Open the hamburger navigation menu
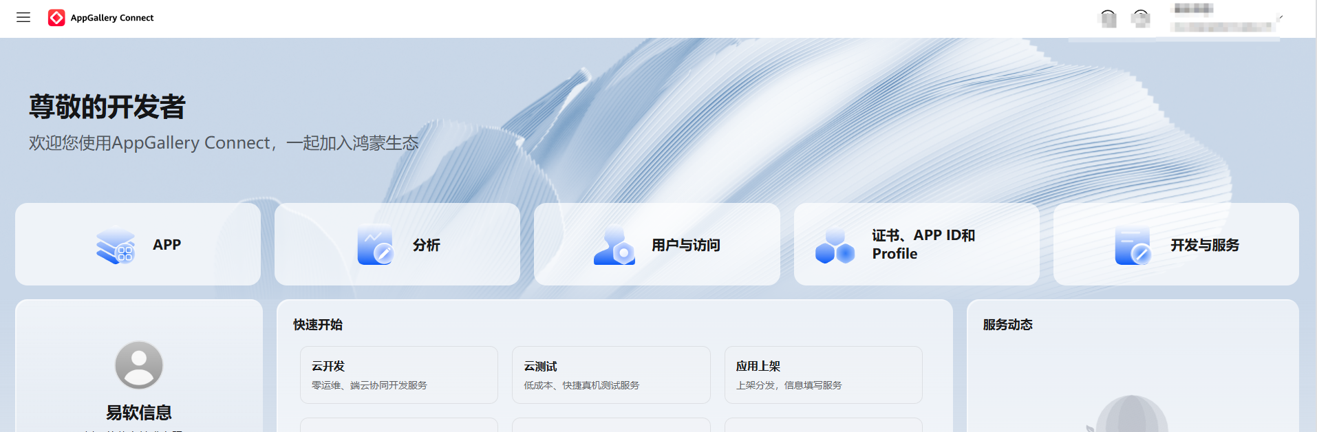The image size is (1317, 432). coord(23,17)
